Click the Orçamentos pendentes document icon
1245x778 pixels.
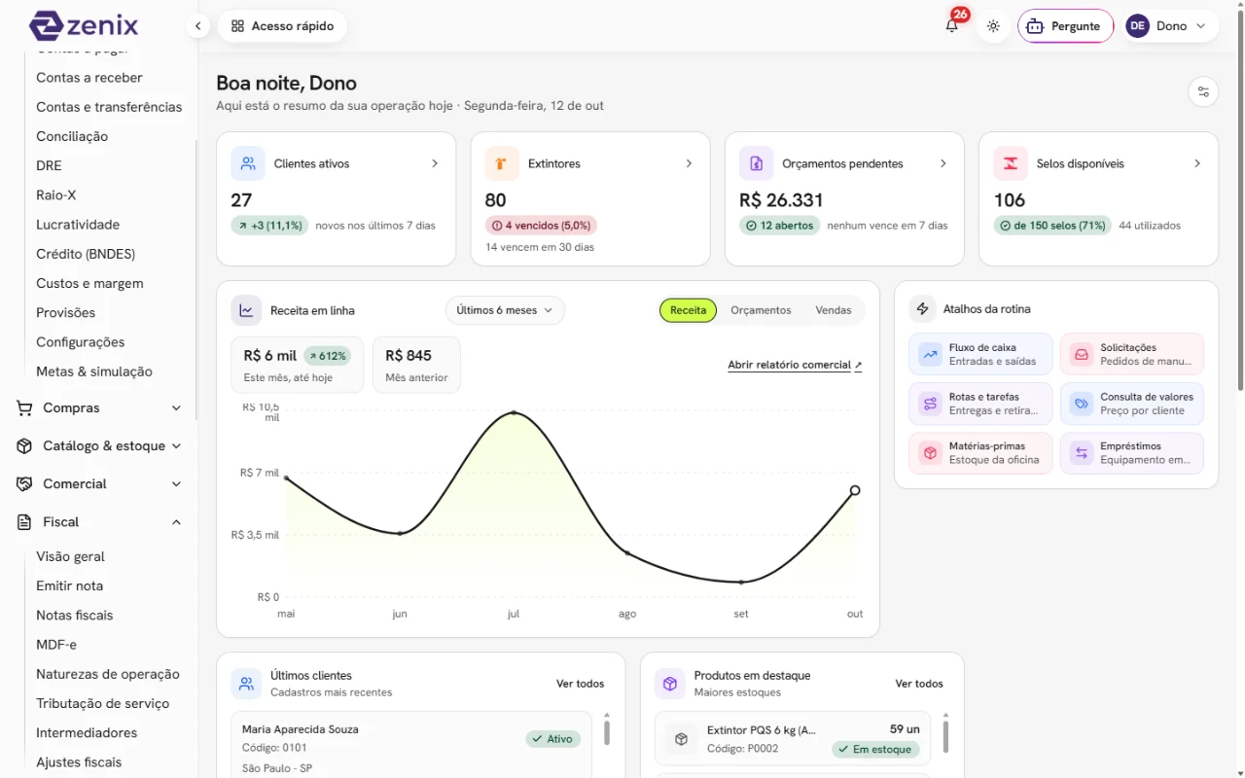pos(756,163)
